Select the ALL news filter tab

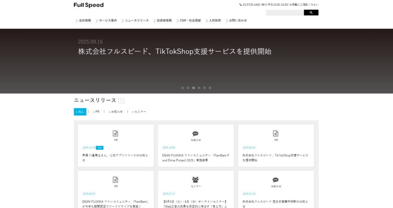(x=80, y=112)
